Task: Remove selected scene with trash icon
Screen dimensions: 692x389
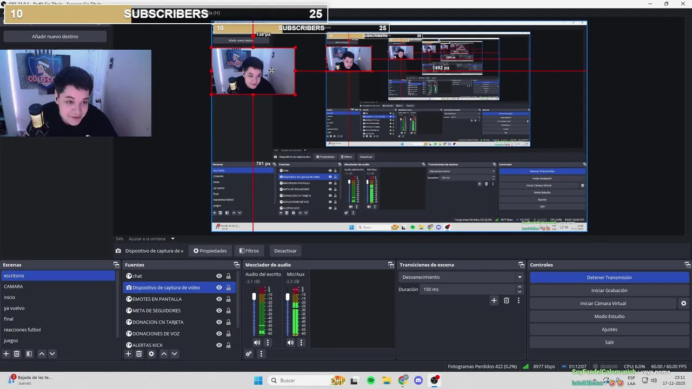Action: pyautogui.click(x=17, y=354)
